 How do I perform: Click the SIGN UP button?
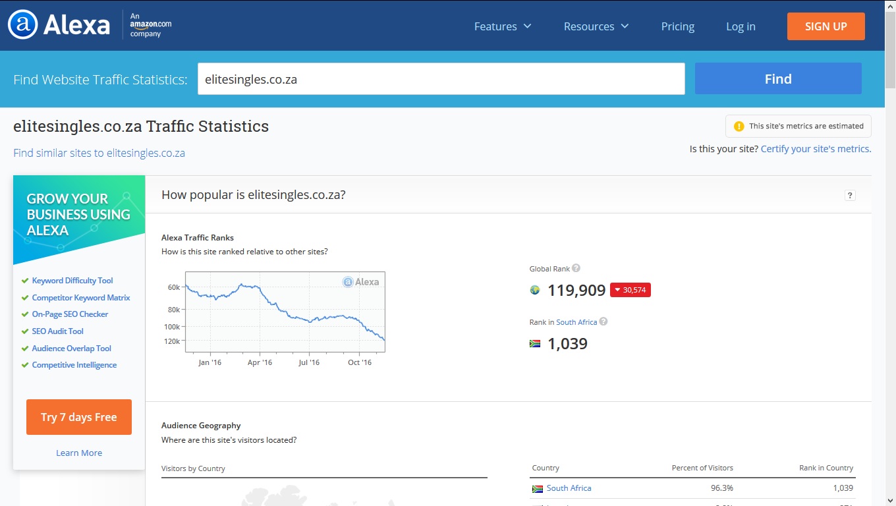[x=826, y=26]
